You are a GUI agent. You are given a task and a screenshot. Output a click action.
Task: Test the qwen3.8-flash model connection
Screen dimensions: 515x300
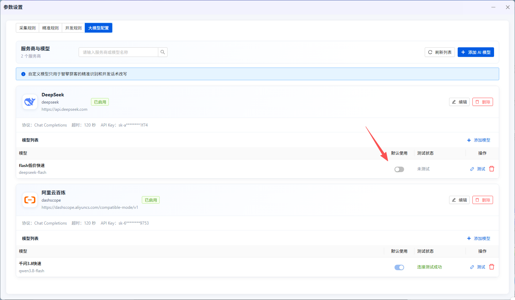478,267
